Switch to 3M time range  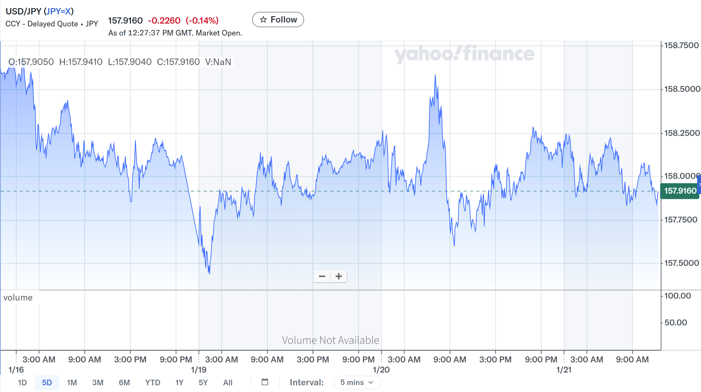(98, 382)
